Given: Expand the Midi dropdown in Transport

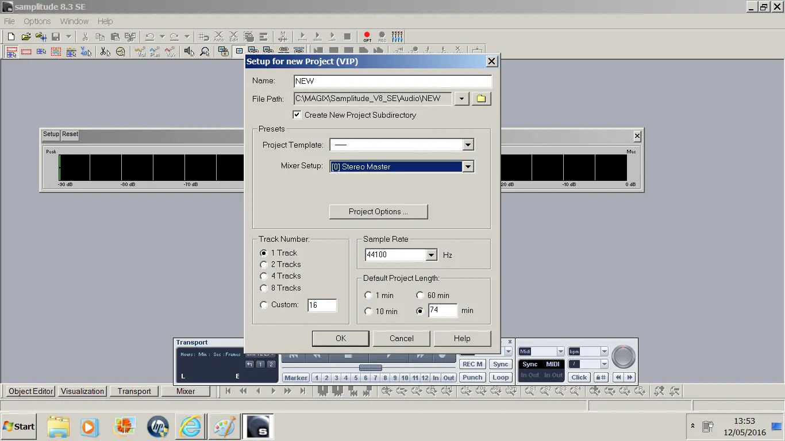Looking at the screenshot, I should click(x=560, y=351).
